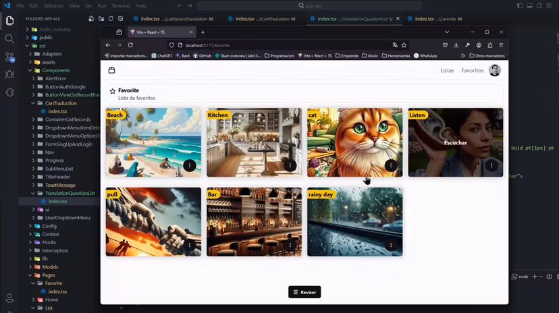Toggle the bottom panel layout icon
The image size is (559, 313).
[x=530, y=5]
